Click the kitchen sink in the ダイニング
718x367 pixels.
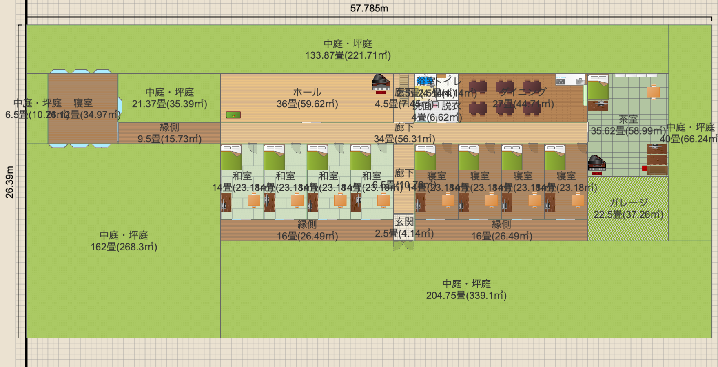[580, 81]
